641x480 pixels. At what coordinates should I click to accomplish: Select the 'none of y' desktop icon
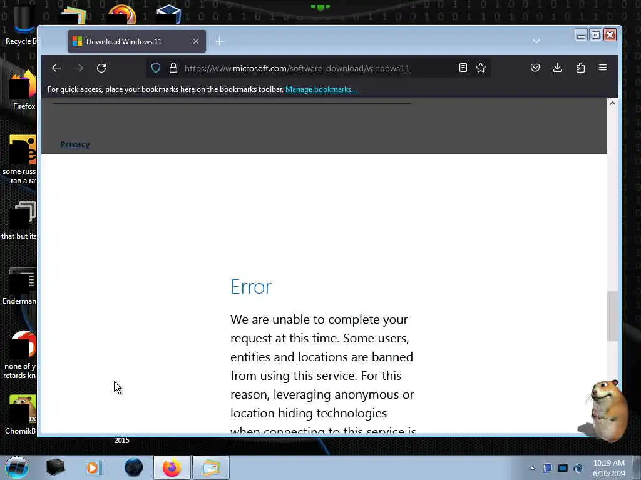click(21, 355)
